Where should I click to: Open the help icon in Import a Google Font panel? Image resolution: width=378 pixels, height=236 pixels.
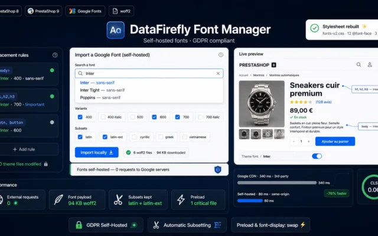pos(220,55)
